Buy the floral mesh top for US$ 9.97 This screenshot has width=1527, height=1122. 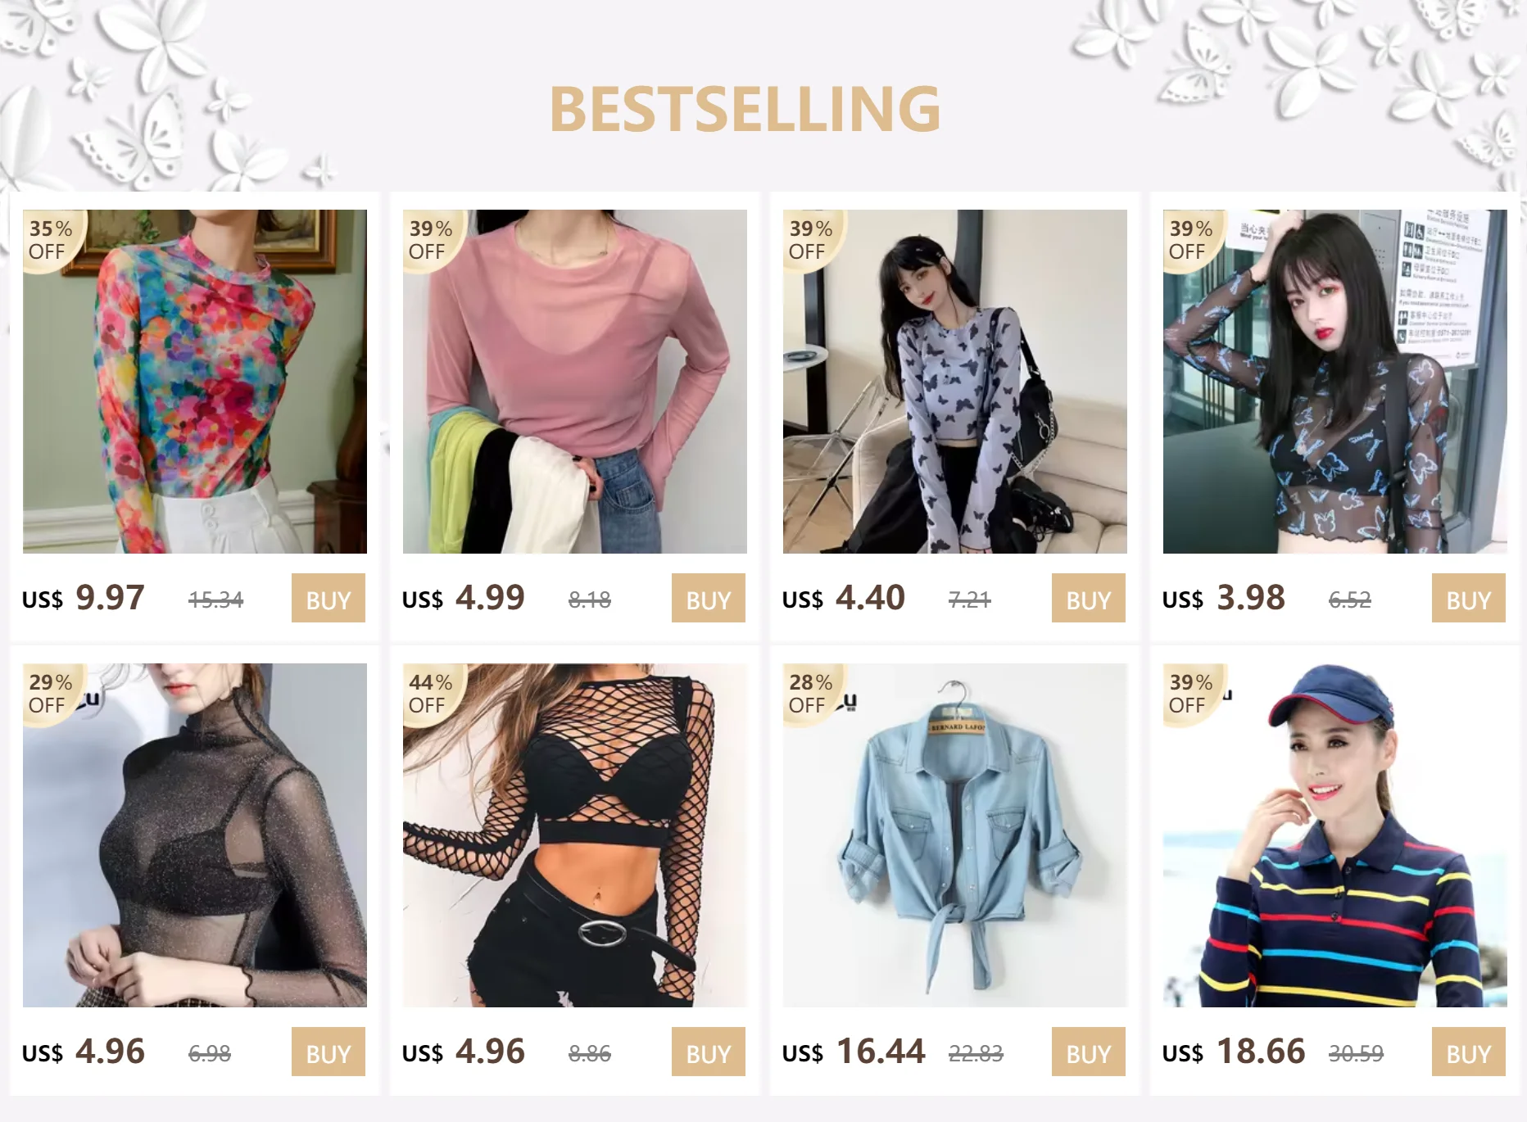coord(329,598)
